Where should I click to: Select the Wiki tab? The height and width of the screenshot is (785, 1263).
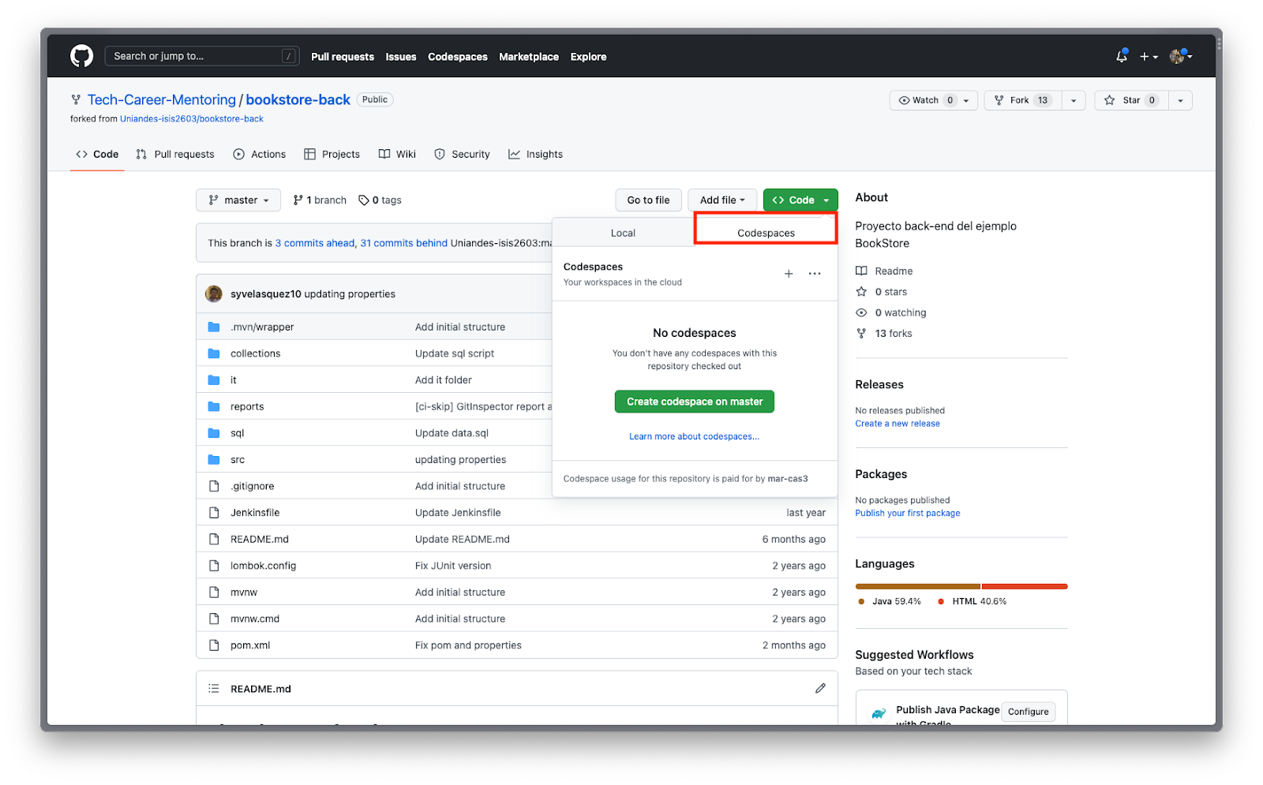point(397,155)
